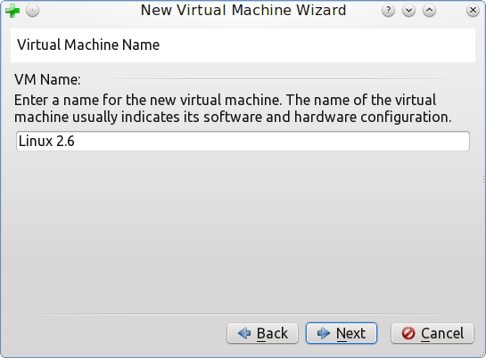Click the New Virtual Machine Wizard title text
The image size is (486, 358).
pyautogui.click(x=243, y=10)
